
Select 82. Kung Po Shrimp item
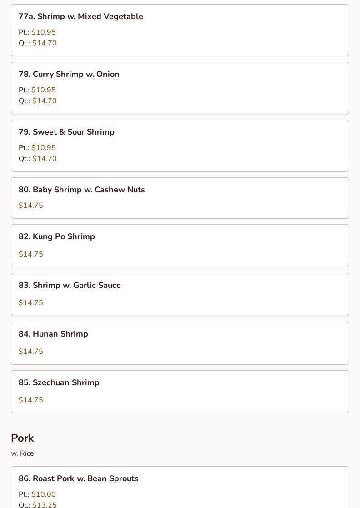57,236
